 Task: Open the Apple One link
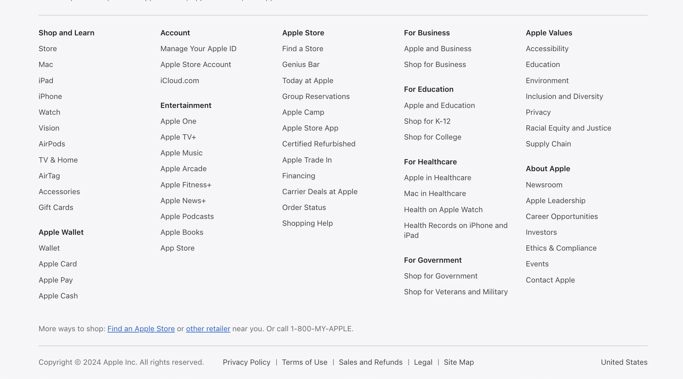click(x=178, y=121)
